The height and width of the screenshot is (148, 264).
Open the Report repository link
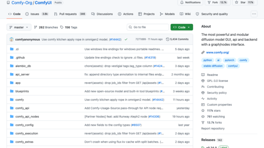tap(213, 128)
